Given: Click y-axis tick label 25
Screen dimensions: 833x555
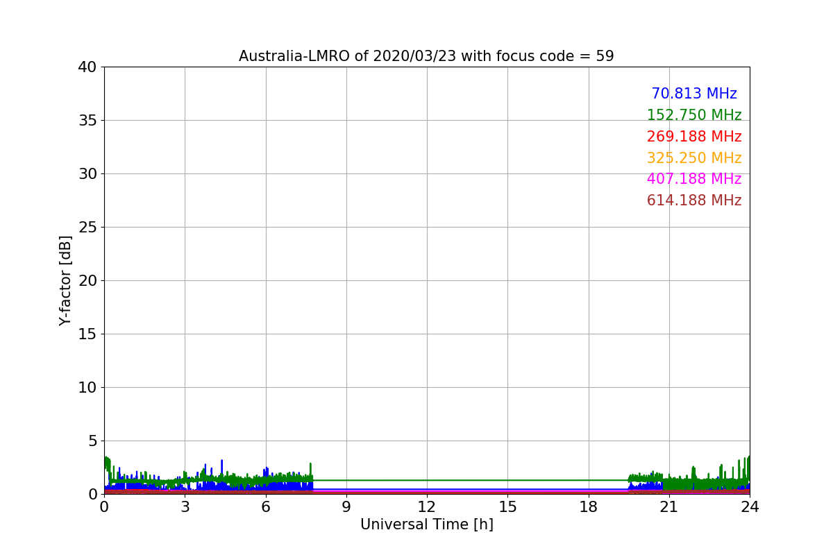Looking at the screenshot, I should (87, 228).
